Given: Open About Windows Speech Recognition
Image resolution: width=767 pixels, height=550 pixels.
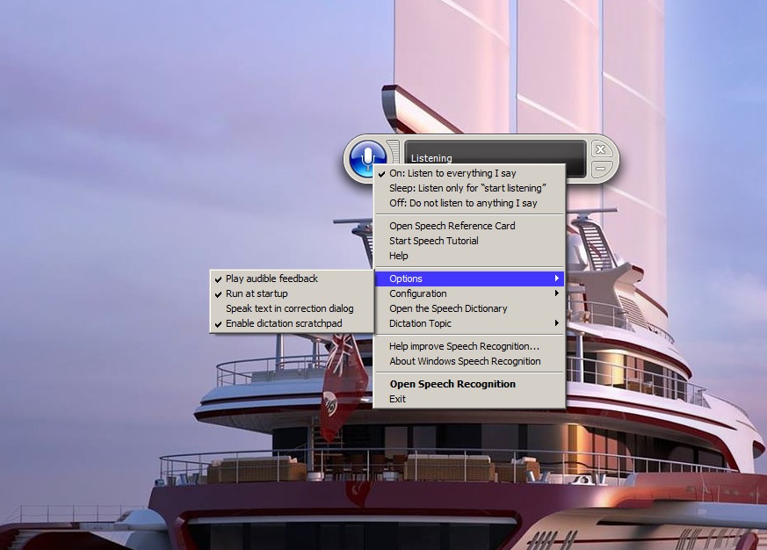Looking at the screenshot, I should point(469,361).
